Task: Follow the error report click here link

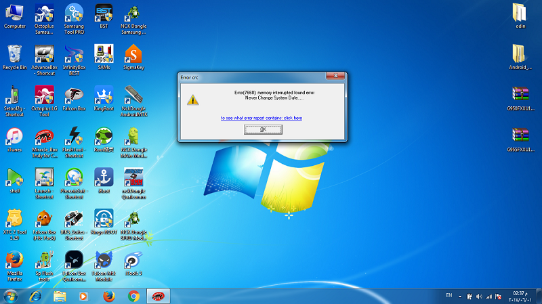Action: (262, 118)
